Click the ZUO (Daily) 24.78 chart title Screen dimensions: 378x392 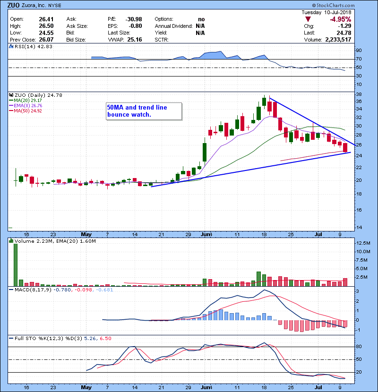tap(38, 95)
